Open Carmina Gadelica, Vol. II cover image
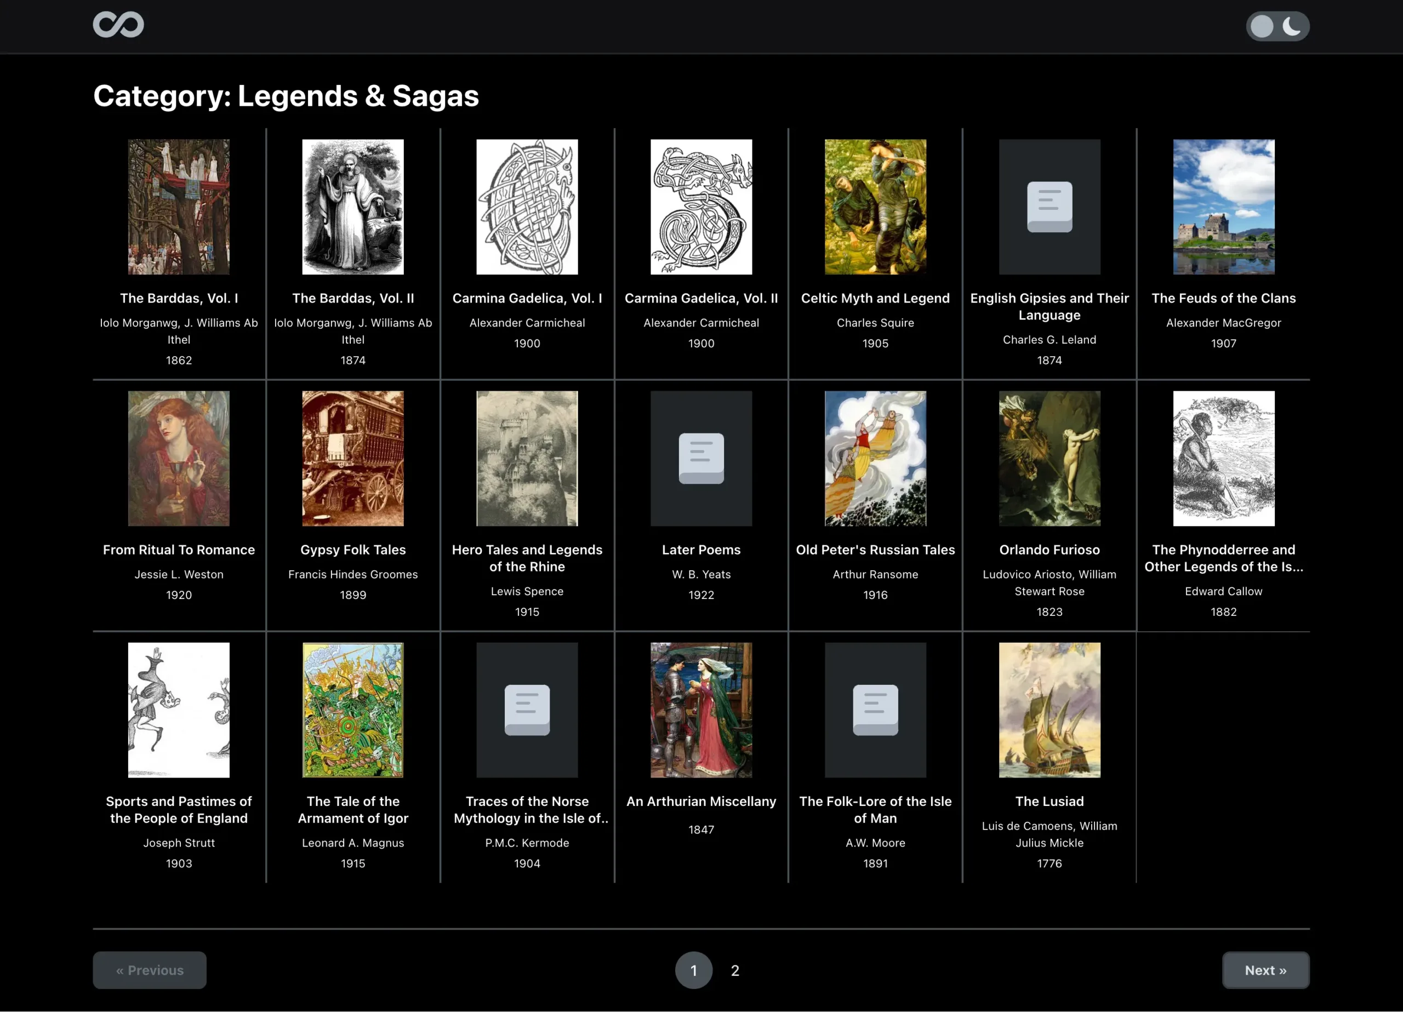This screenshot has width=1403, height=1012. click(x=701, y=207)
